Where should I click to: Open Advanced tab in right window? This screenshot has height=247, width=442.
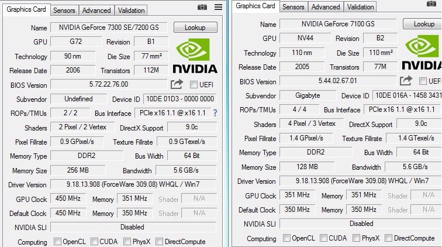pyautogui.click(x=326, y=7)
